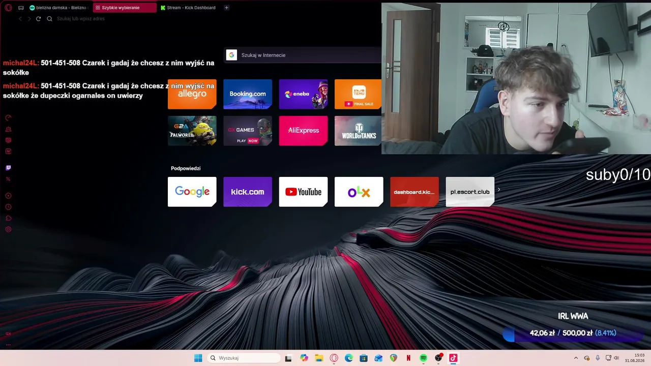This screenshot has width=651, height=366.
Task: Open the Opera GX main menu icon
Action: pyautogui.click(x=8, y=8)
